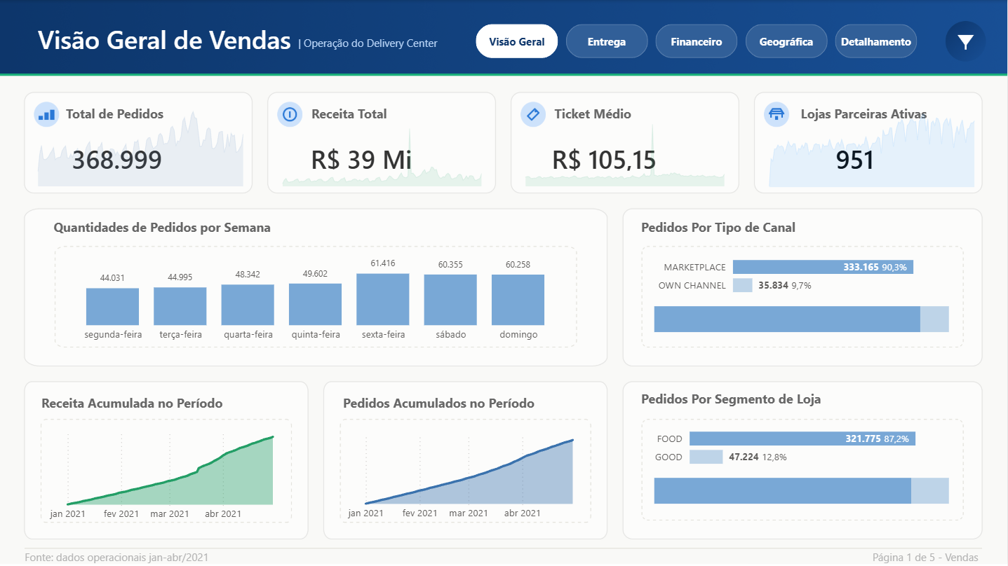Select the OWN CHANNEL bar in channel chart

(743, 285)
